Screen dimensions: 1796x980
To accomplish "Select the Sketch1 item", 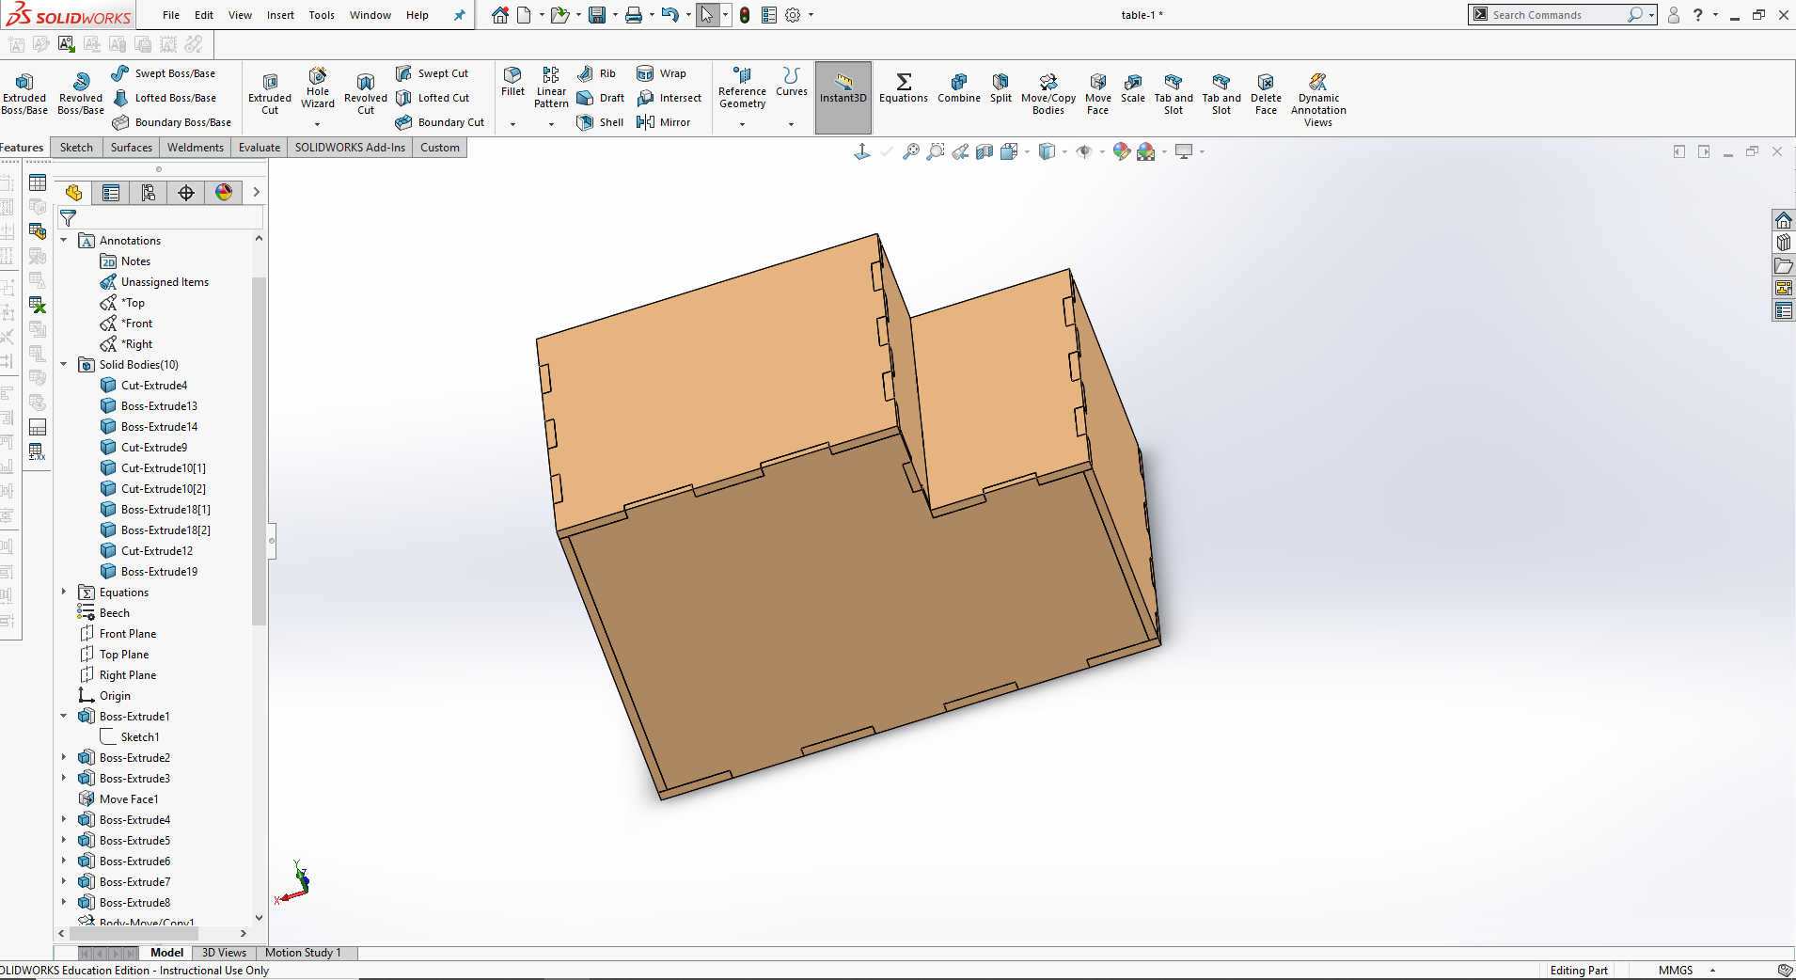I will coord(130,736).
